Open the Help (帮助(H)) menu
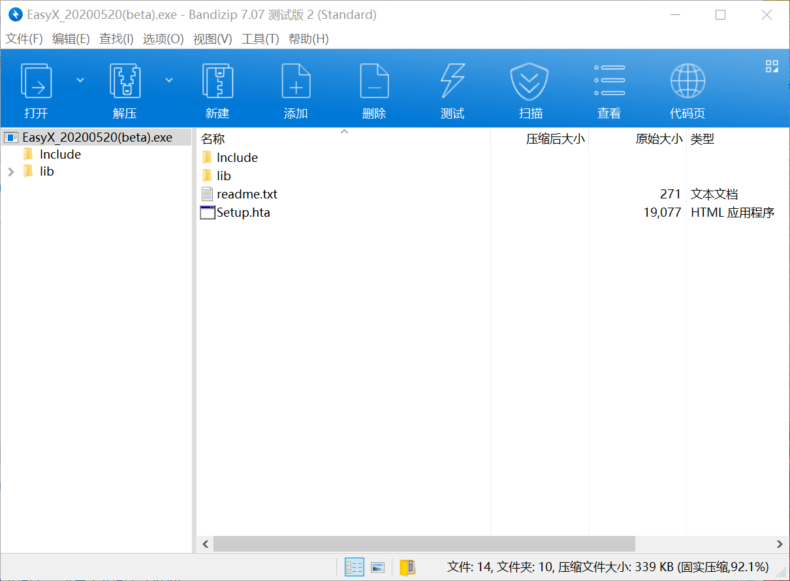The image size is (790, 581). click(x=308, y=39)
